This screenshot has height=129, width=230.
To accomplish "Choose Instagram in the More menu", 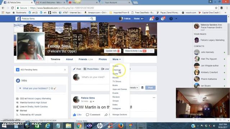I will [x=116, y=109].
